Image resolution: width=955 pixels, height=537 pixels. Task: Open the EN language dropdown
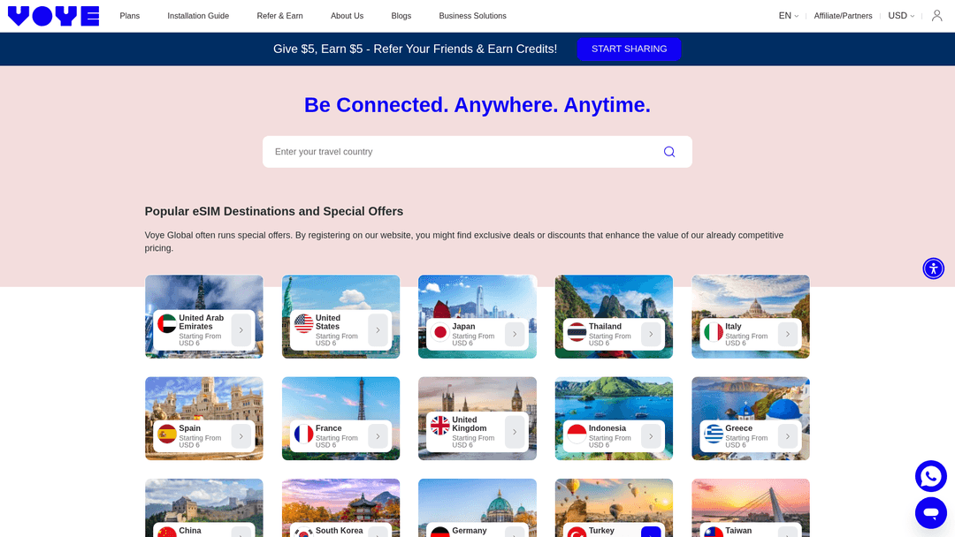[788, 15]
